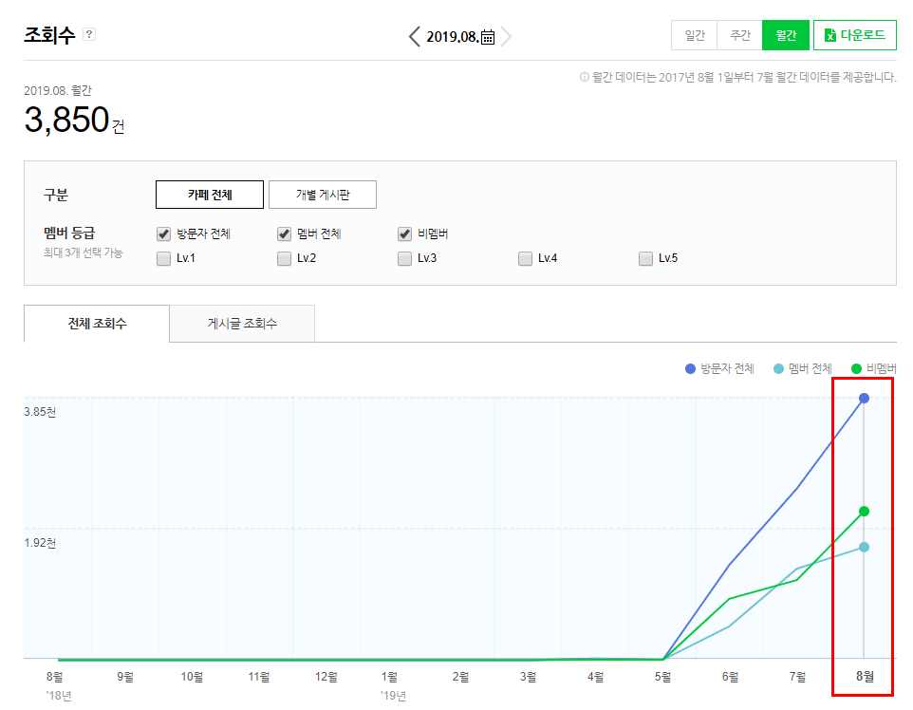Click the help question mark beside 조회수
Viewport: 913px width, 710px height.
[89, 34]
